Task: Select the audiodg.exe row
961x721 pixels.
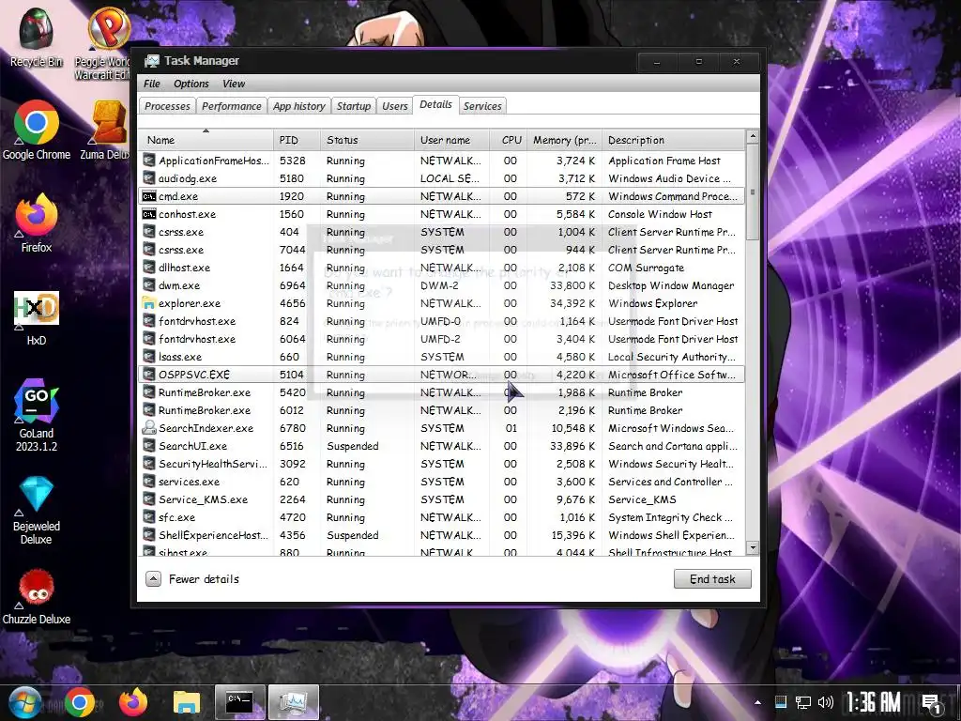Action: (x=442, y=178)
